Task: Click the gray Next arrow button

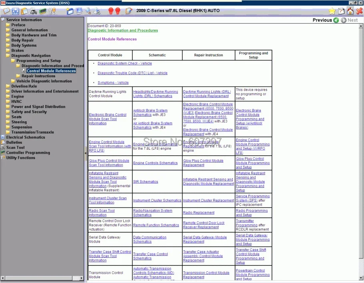Action: pyautogui.click(x=344, y=20)
